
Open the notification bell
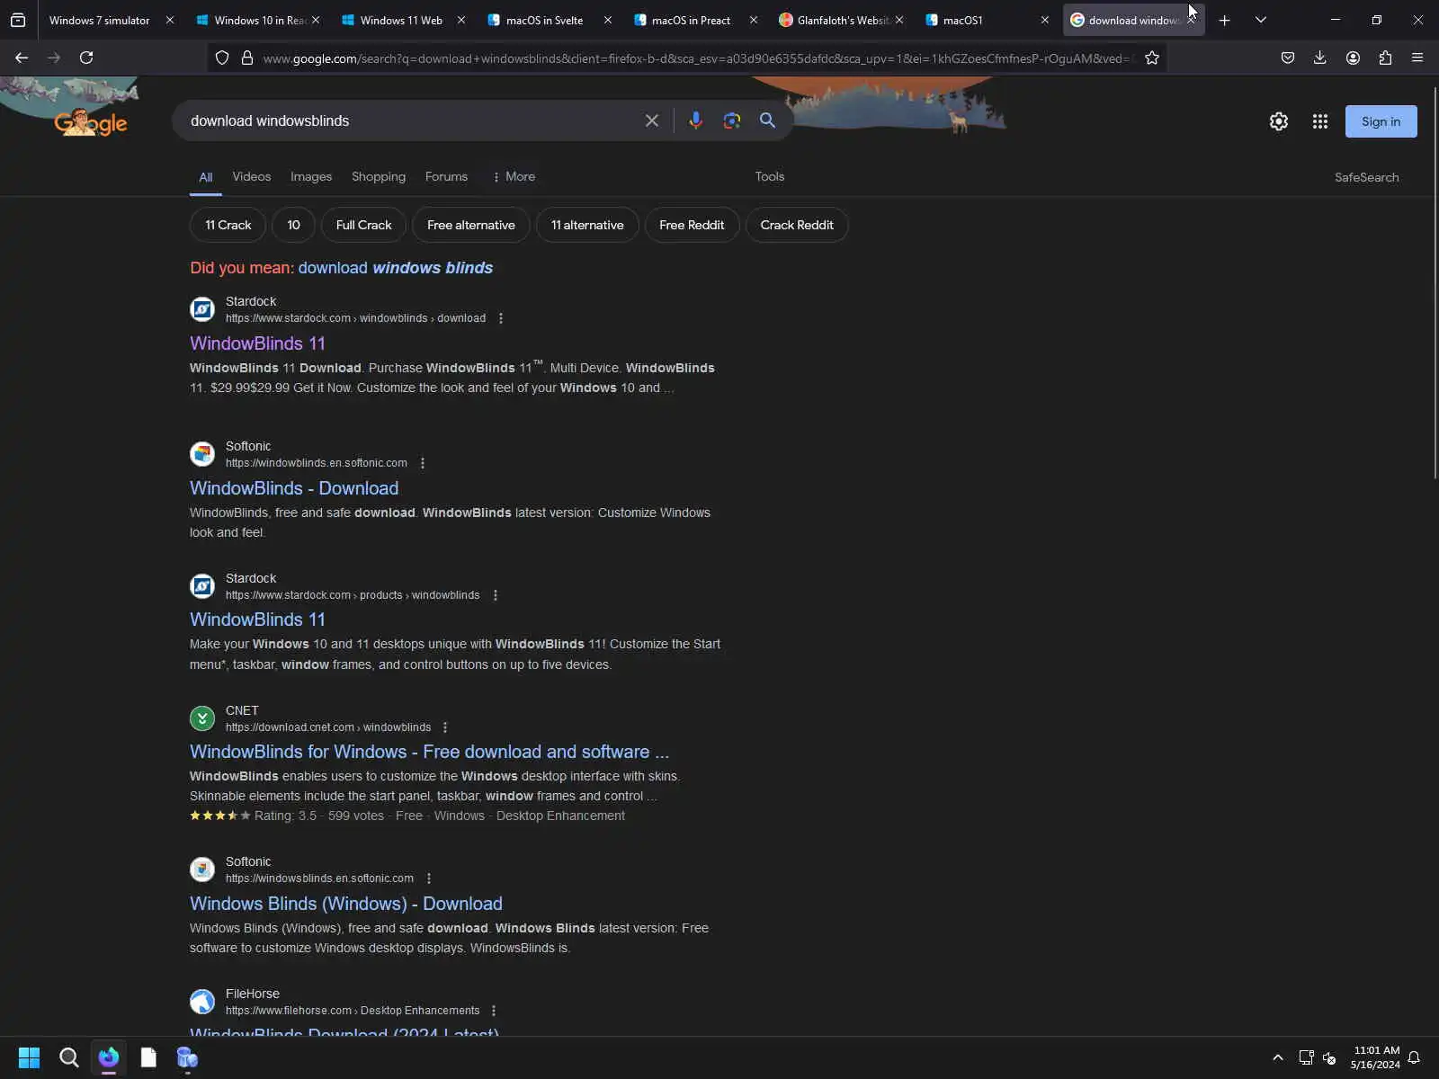[1414, 1057]
